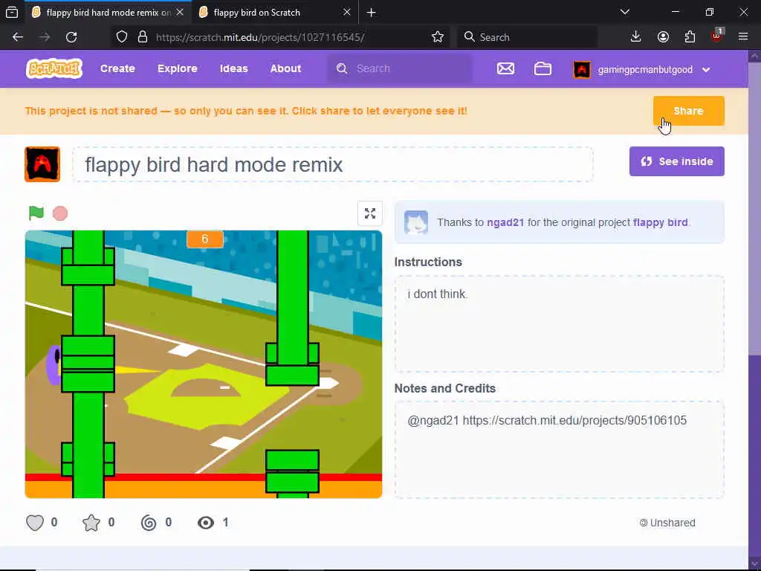761x571 pixels.
Task: Open the My Stuff folder icon
Action: [x=543, y=69]
